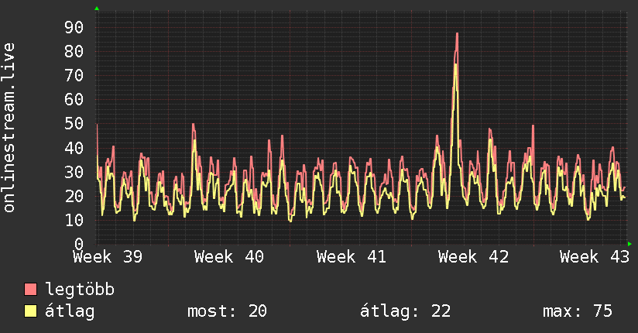This screenshot has width=638, height=333.
Task: Click the 'átlag: 22' statistic
Action: 405,311
